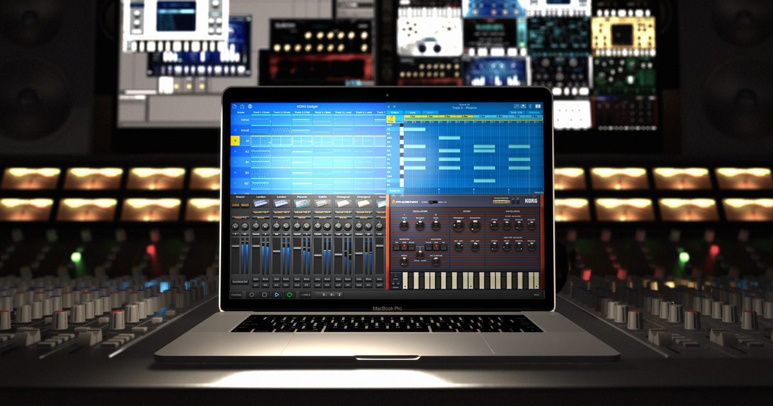The image size is (773, 406).
Task: Solo the Dublin mixer channel
Action: [318, 279]
